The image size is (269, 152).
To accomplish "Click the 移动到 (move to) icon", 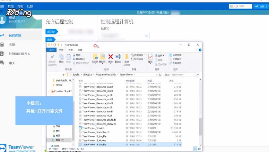I will tap(95, 57).
